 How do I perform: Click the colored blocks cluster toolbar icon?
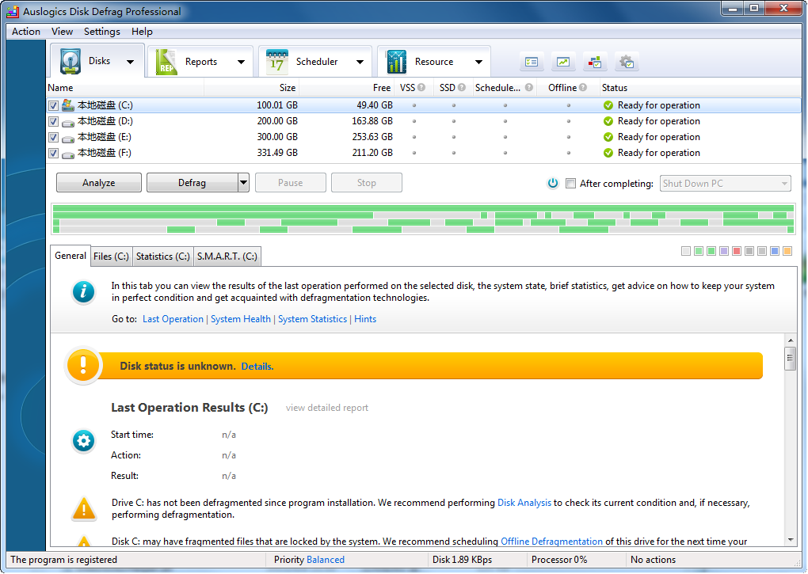(x=595, y=63)
